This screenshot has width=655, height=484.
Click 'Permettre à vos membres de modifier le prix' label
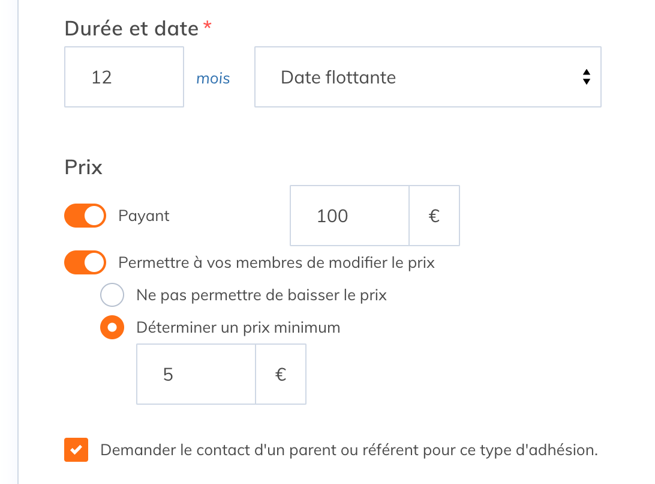[277, 262]
